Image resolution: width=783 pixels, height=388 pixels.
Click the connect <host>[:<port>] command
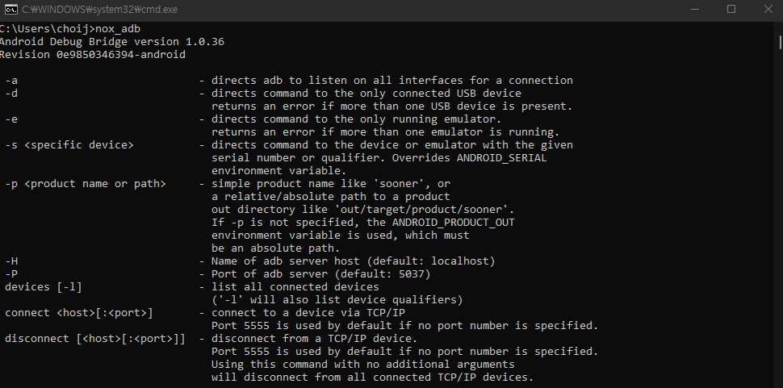pos(78,313)
